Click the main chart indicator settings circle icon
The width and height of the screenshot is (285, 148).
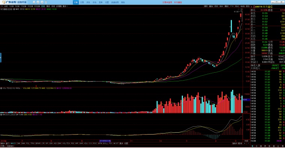[14, 9]
